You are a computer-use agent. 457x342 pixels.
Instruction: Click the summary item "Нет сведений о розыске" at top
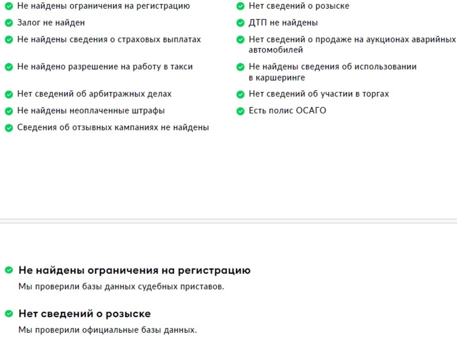tap(298, 6)
